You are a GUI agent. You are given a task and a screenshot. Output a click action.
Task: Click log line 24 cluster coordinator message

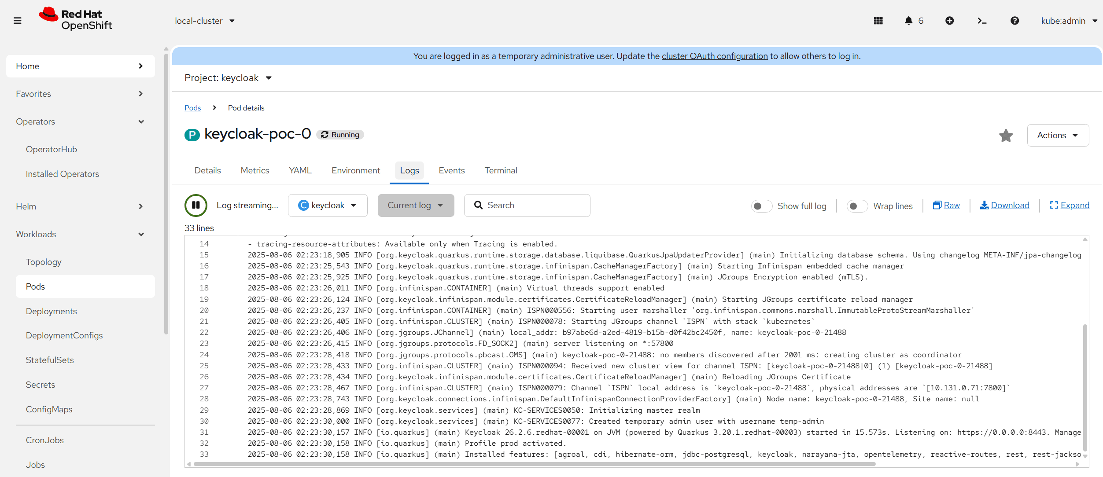click(604, 355)
